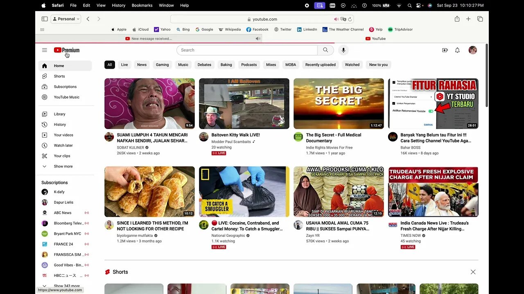524x294 pixels.
Task: Open the Baitoven Kitty Walk thumbnail
Action: click(244, 104)
